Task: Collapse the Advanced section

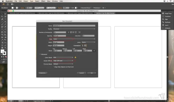Action: [40, 54]
